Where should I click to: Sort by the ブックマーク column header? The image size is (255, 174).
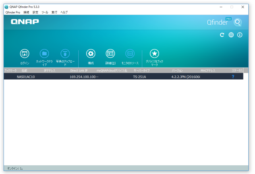[10, 71]
